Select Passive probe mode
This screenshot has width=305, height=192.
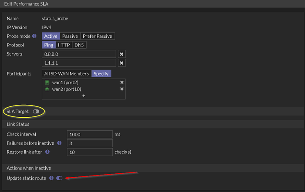click(x=69, y=36)
